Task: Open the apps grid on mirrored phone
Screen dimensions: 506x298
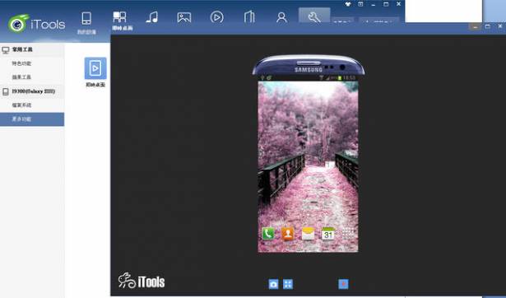Action: (x=347, y=234)
